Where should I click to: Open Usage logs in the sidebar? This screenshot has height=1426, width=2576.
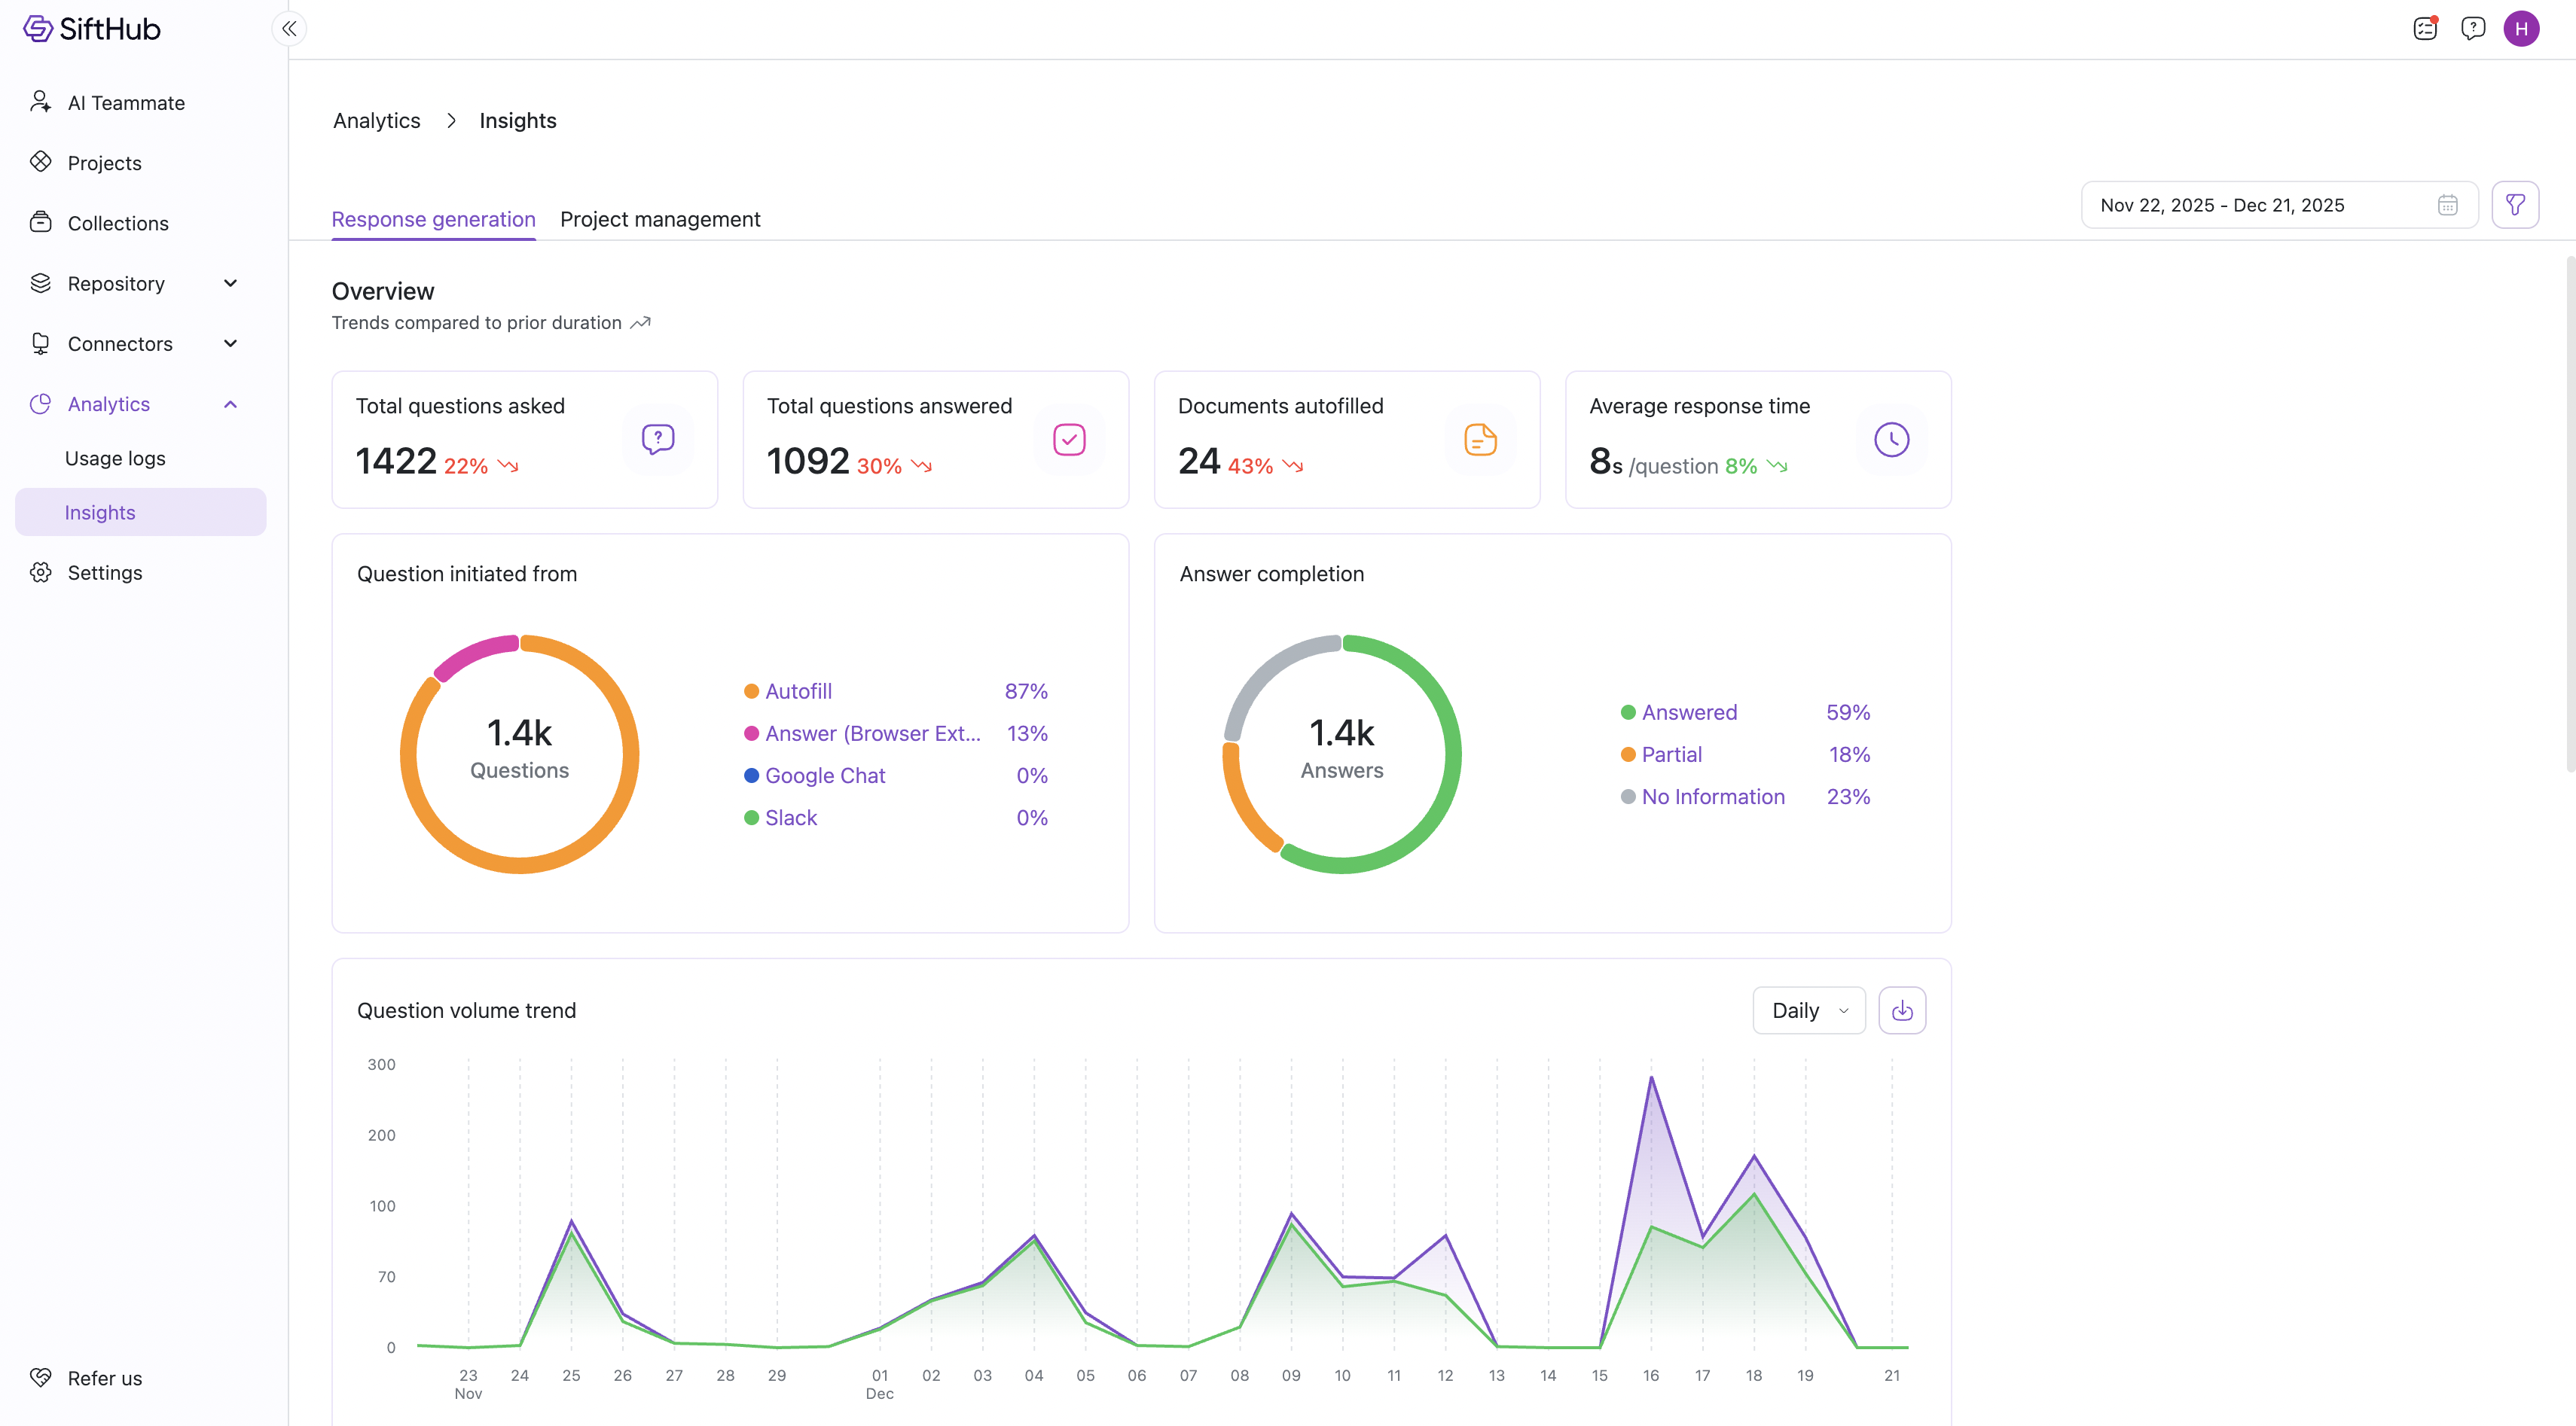coord(115,458)
